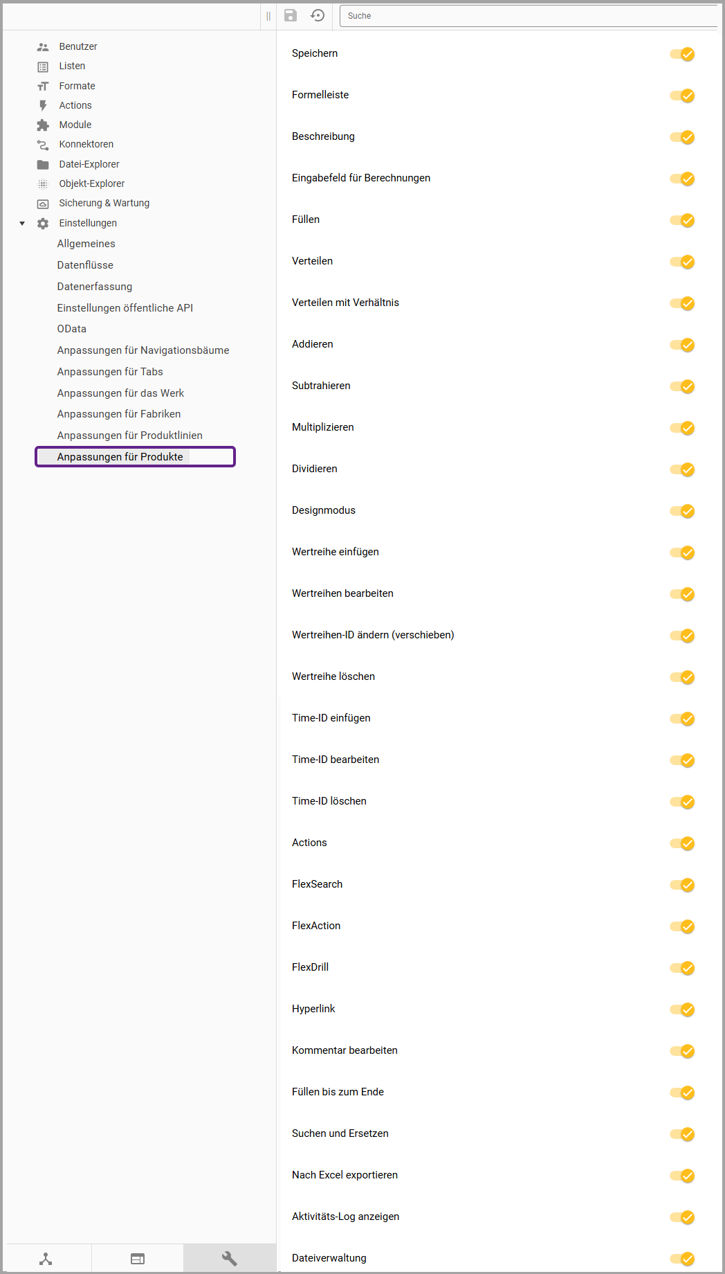This screenshot has width=725, height=1274.
Task: Select the Actions lightning bolt icon
Action: (43, 105)
